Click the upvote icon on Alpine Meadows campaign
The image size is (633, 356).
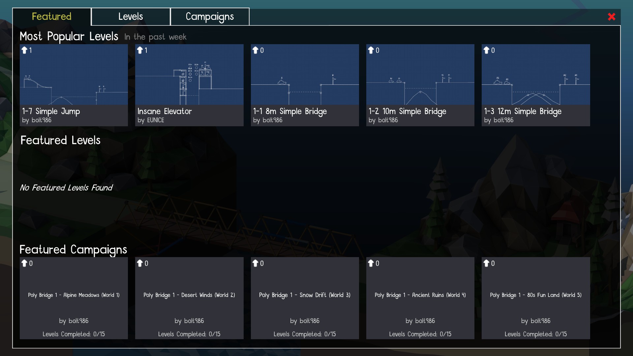(x=25, y=263)
